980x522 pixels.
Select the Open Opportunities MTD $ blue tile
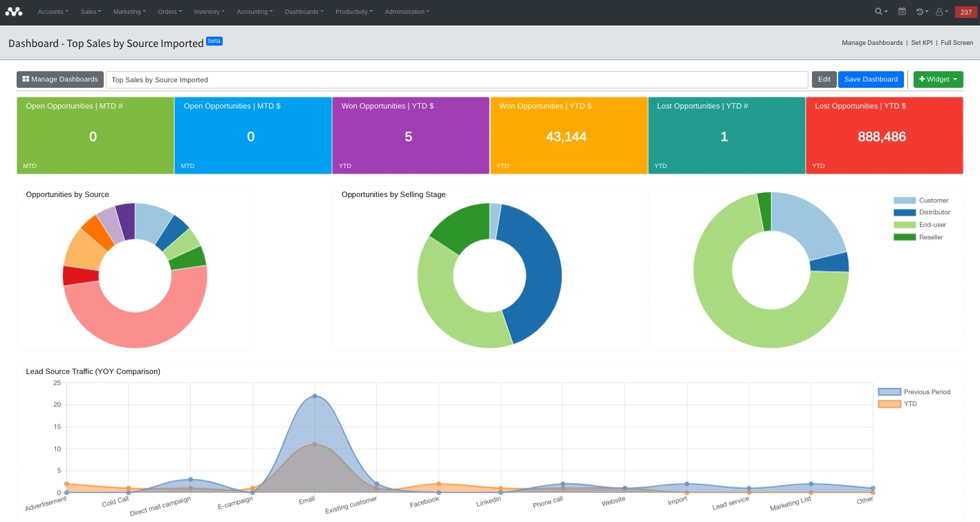pos(253,136)
